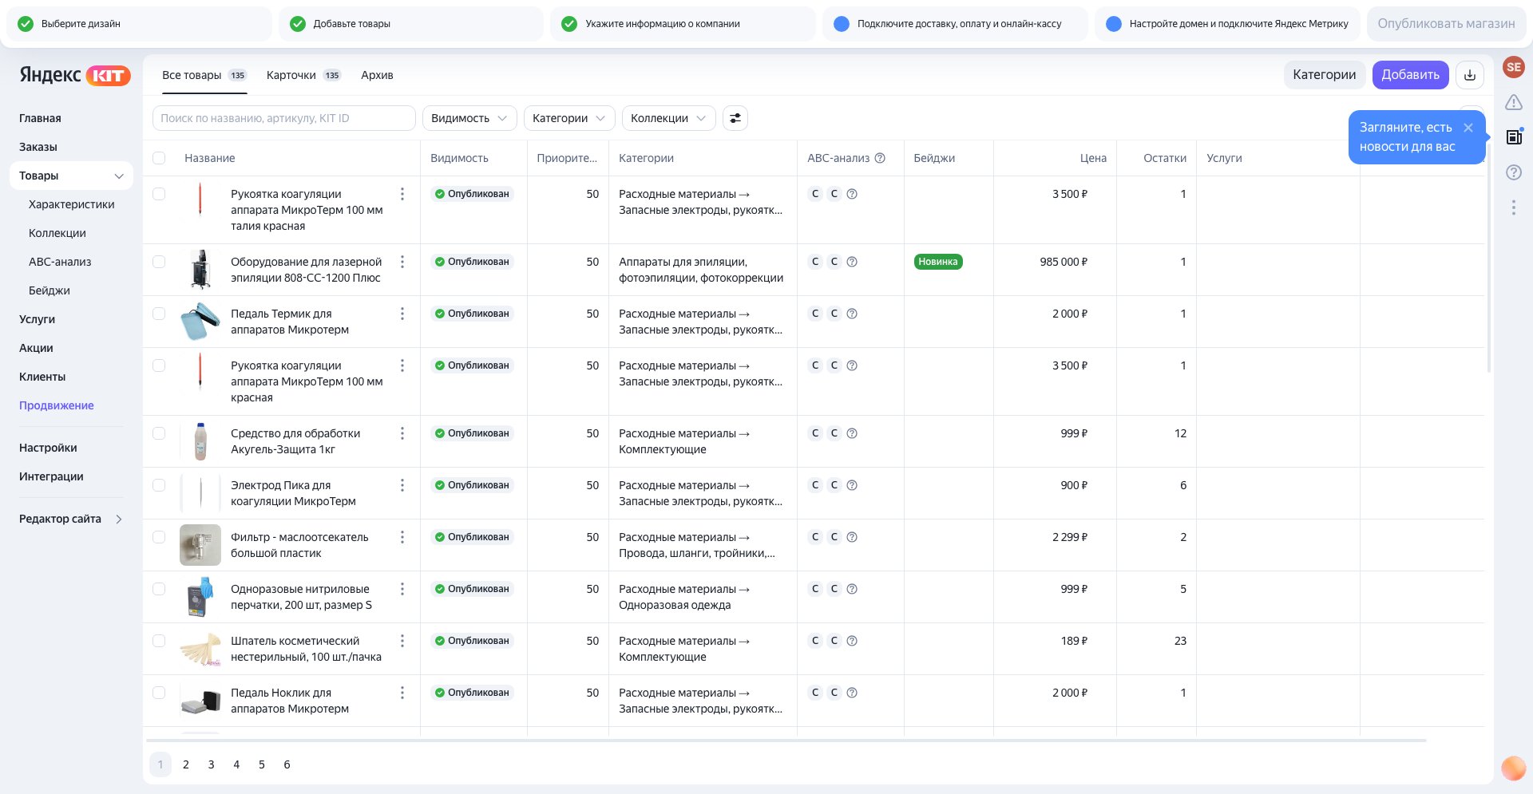Switch to the Архив tab

click(x=377, y=75)
